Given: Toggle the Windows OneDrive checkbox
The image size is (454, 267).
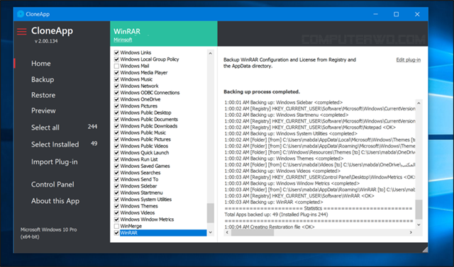Looking at the screenshot, I should click(x=116, y=99).
